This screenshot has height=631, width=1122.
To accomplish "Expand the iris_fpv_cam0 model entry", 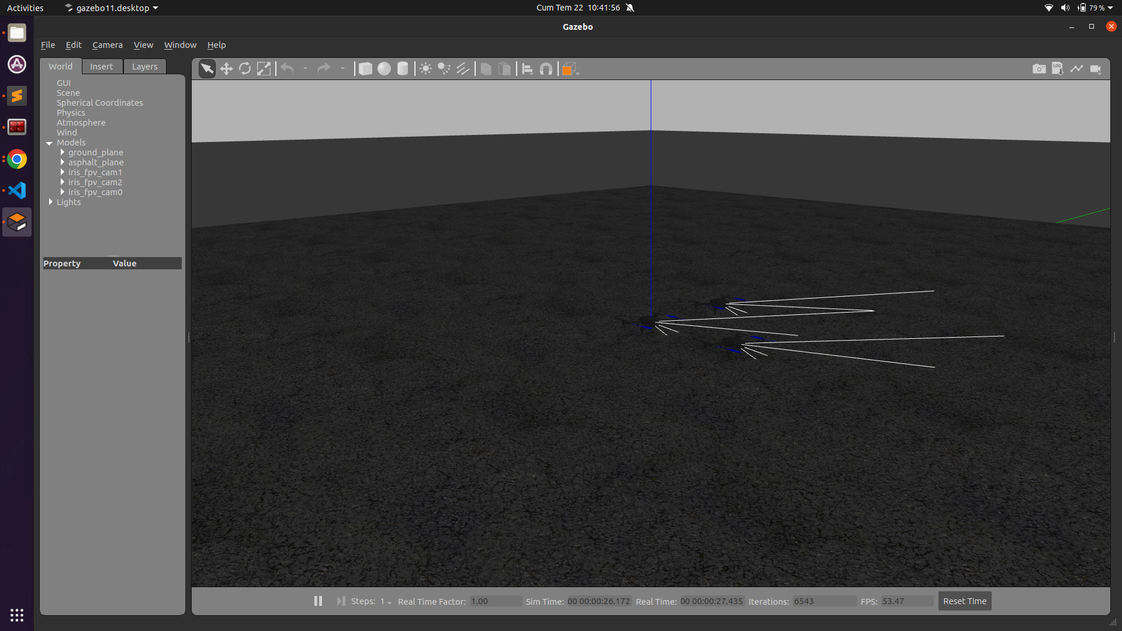I will (x=63, y=192).
